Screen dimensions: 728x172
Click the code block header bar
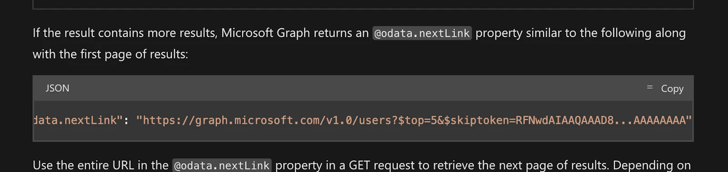pyautogui.click(x=363, y=88)
